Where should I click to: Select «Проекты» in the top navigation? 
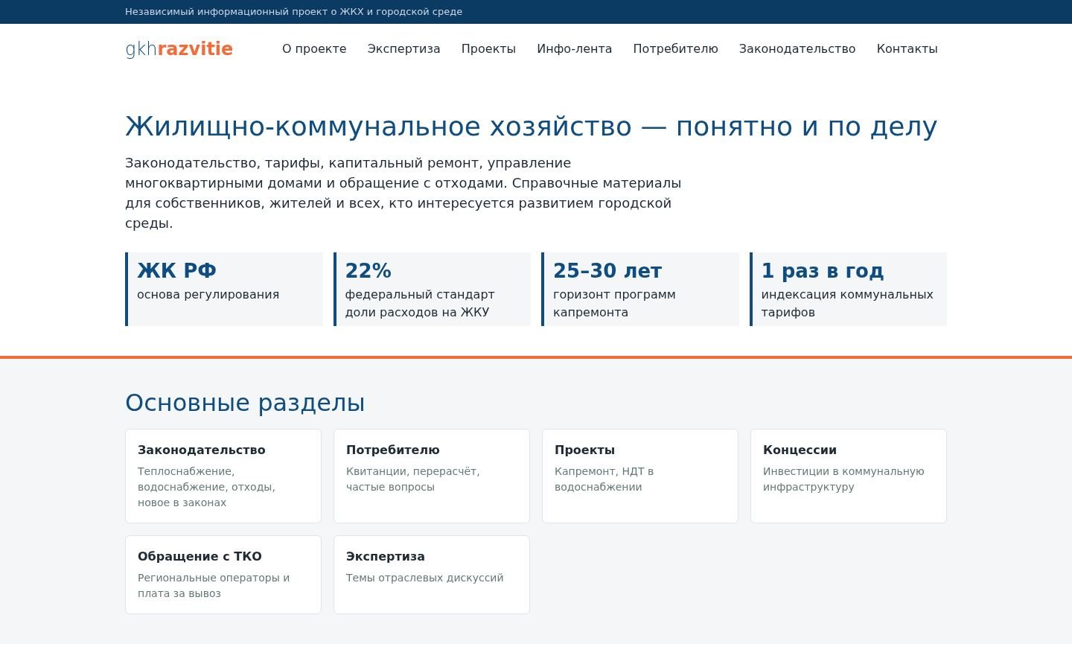pyautogui.click(x=488, y=49)
